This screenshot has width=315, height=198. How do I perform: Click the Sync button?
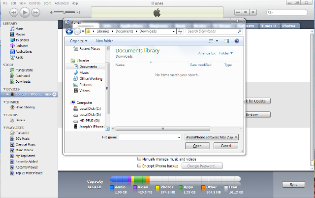click(x=293, y=185)
